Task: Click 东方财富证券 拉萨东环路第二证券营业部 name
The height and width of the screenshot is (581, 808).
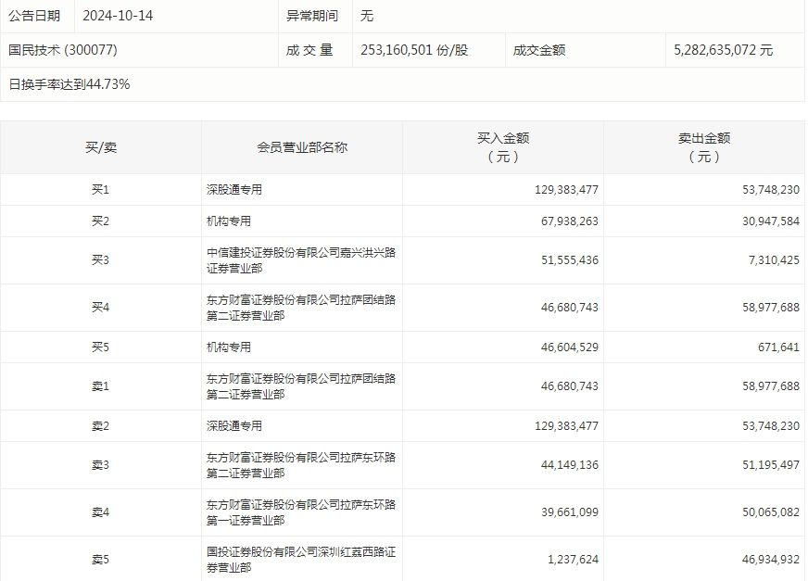Action: [x=301, y=465]
